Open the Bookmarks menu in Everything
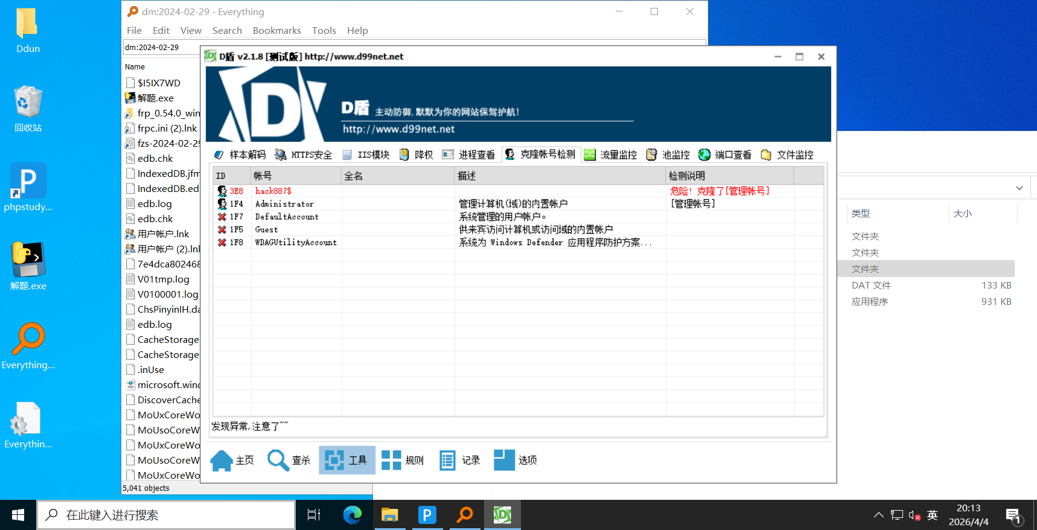 pos(276,30)
